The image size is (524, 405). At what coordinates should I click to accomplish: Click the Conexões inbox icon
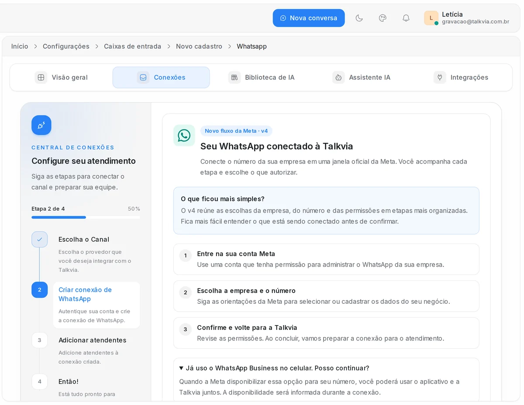pos(143,77)
